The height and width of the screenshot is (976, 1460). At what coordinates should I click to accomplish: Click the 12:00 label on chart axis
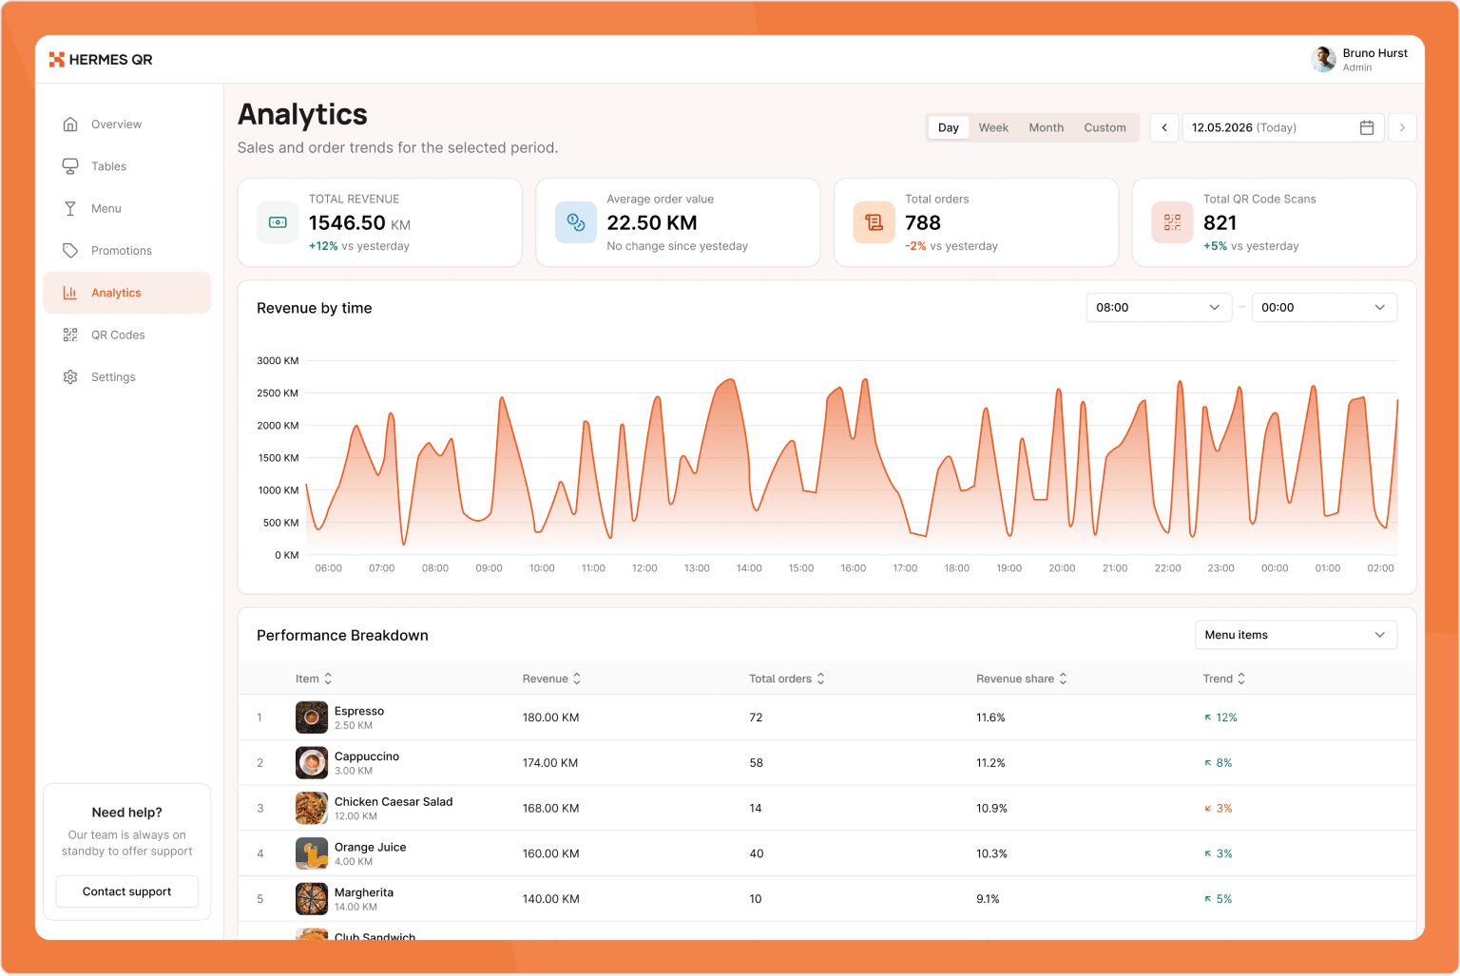point(644,568)
